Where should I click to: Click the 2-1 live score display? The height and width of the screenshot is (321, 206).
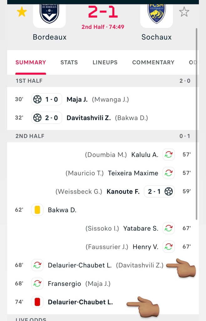[103, 13]
